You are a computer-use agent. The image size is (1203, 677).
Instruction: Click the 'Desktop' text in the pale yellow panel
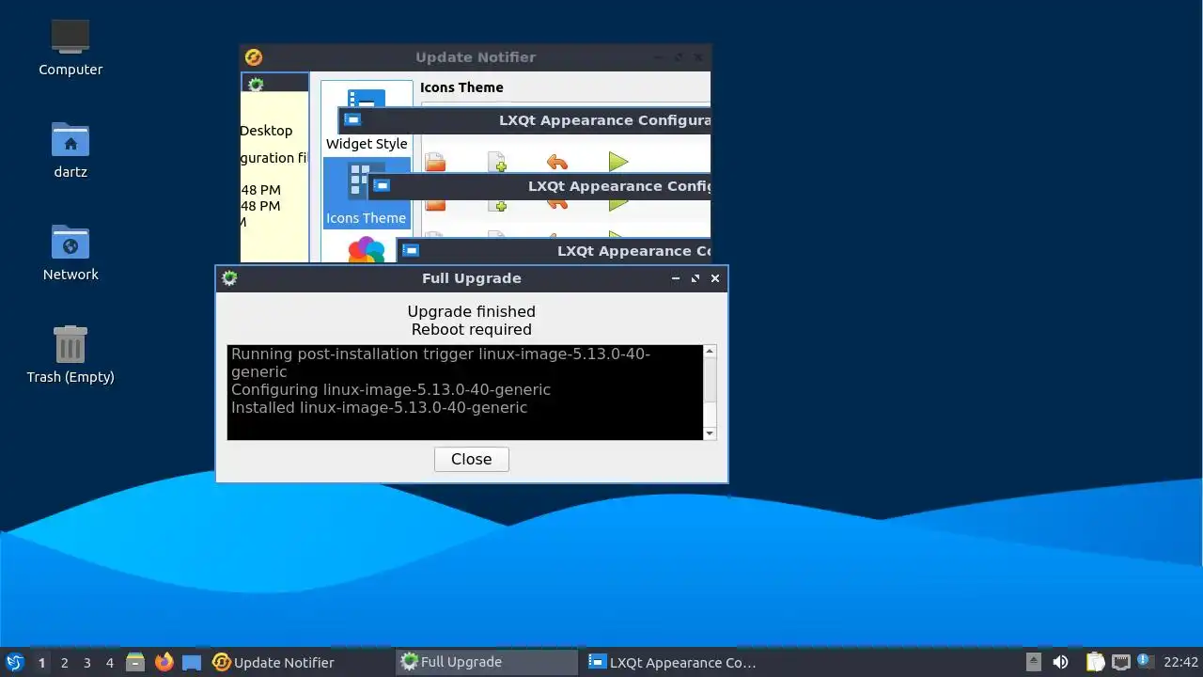pos(266,131)
